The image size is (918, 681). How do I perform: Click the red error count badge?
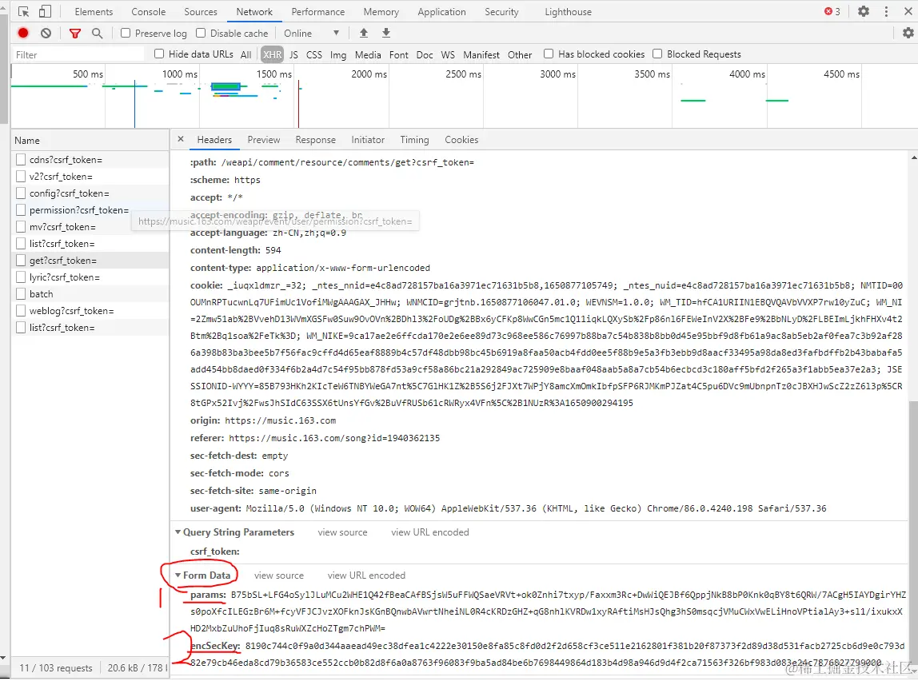(832, 11)
